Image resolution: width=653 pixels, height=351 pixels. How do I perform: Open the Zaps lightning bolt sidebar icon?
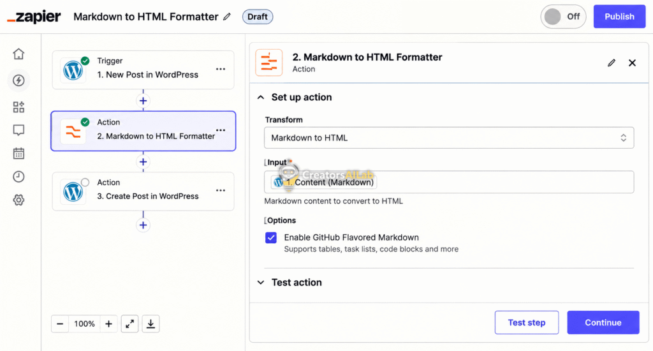pos(18,80)
